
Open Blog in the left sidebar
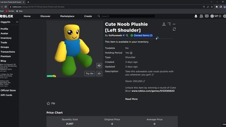click(3, 61)
